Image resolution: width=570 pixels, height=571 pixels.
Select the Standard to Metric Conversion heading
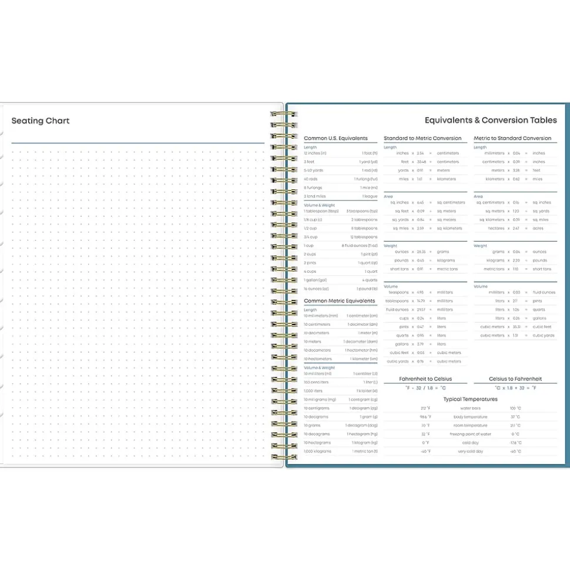(423, 139)
